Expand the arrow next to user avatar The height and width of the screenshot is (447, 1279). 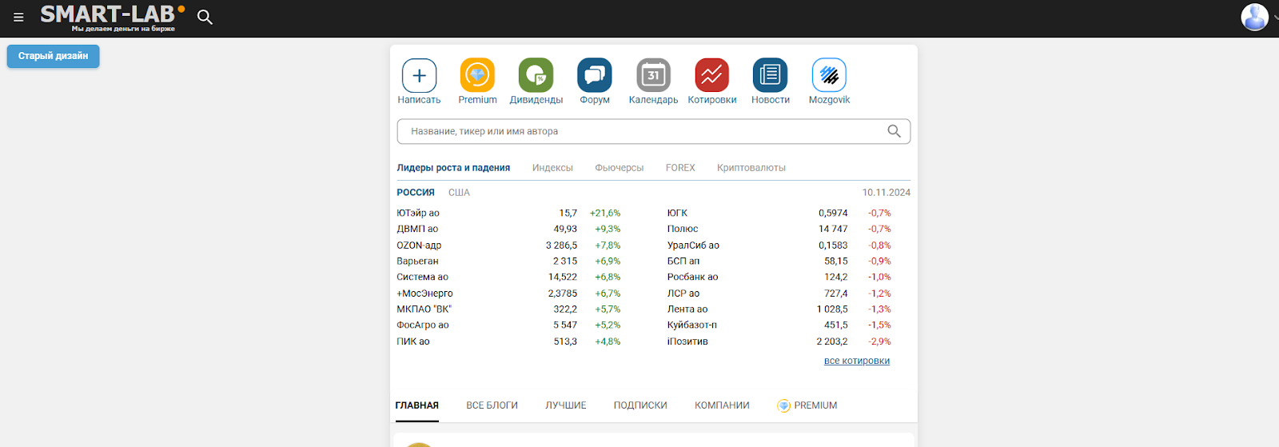pyautogui.click(x=1275, y=17)
